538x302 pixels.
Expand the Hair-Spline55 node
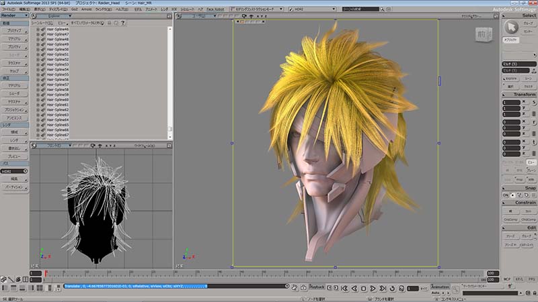(38, 74)
